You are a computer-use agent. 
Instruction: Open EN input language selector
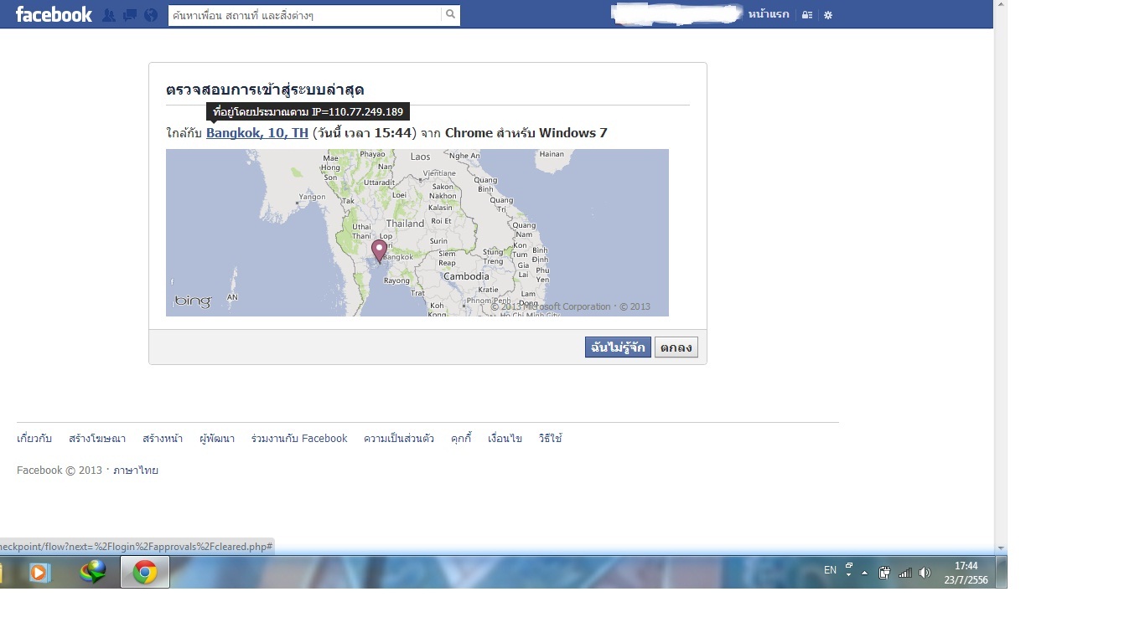point(830,570)
